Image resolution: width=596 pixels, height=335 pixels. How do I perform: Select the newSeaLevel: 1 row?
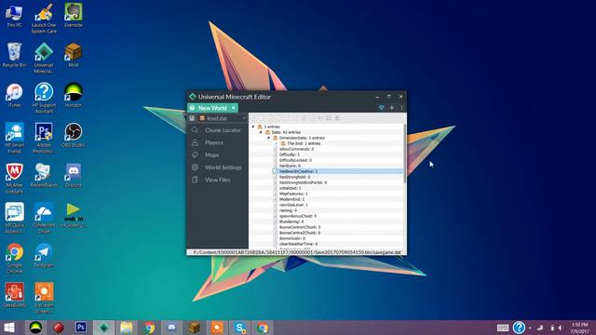pyautogui.click(x=293, y=205)
